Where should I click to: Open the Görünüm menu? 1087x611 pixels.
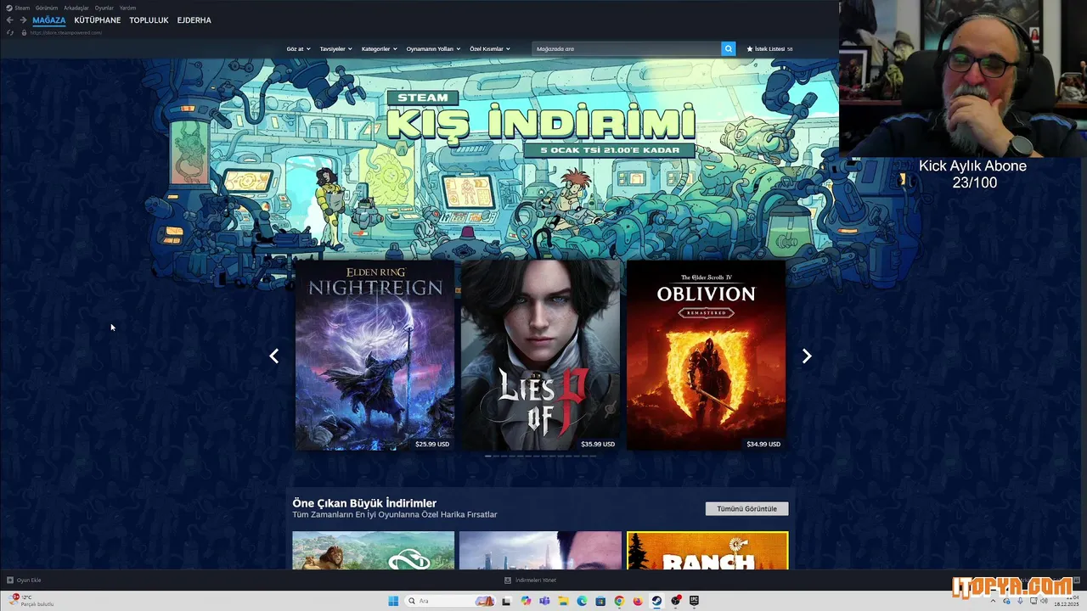point(47,8)
